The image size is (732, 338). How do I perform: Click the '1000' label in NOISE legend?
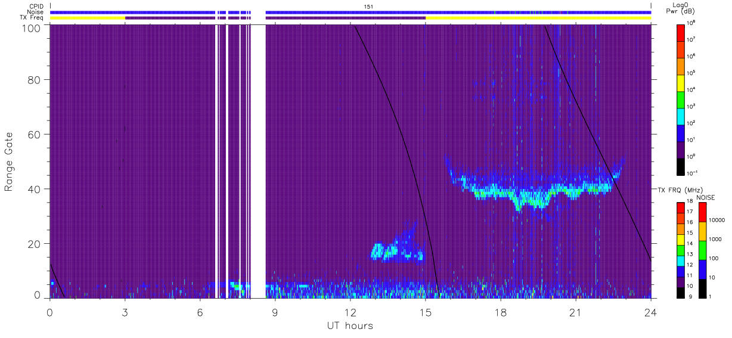tap(714, 240)
